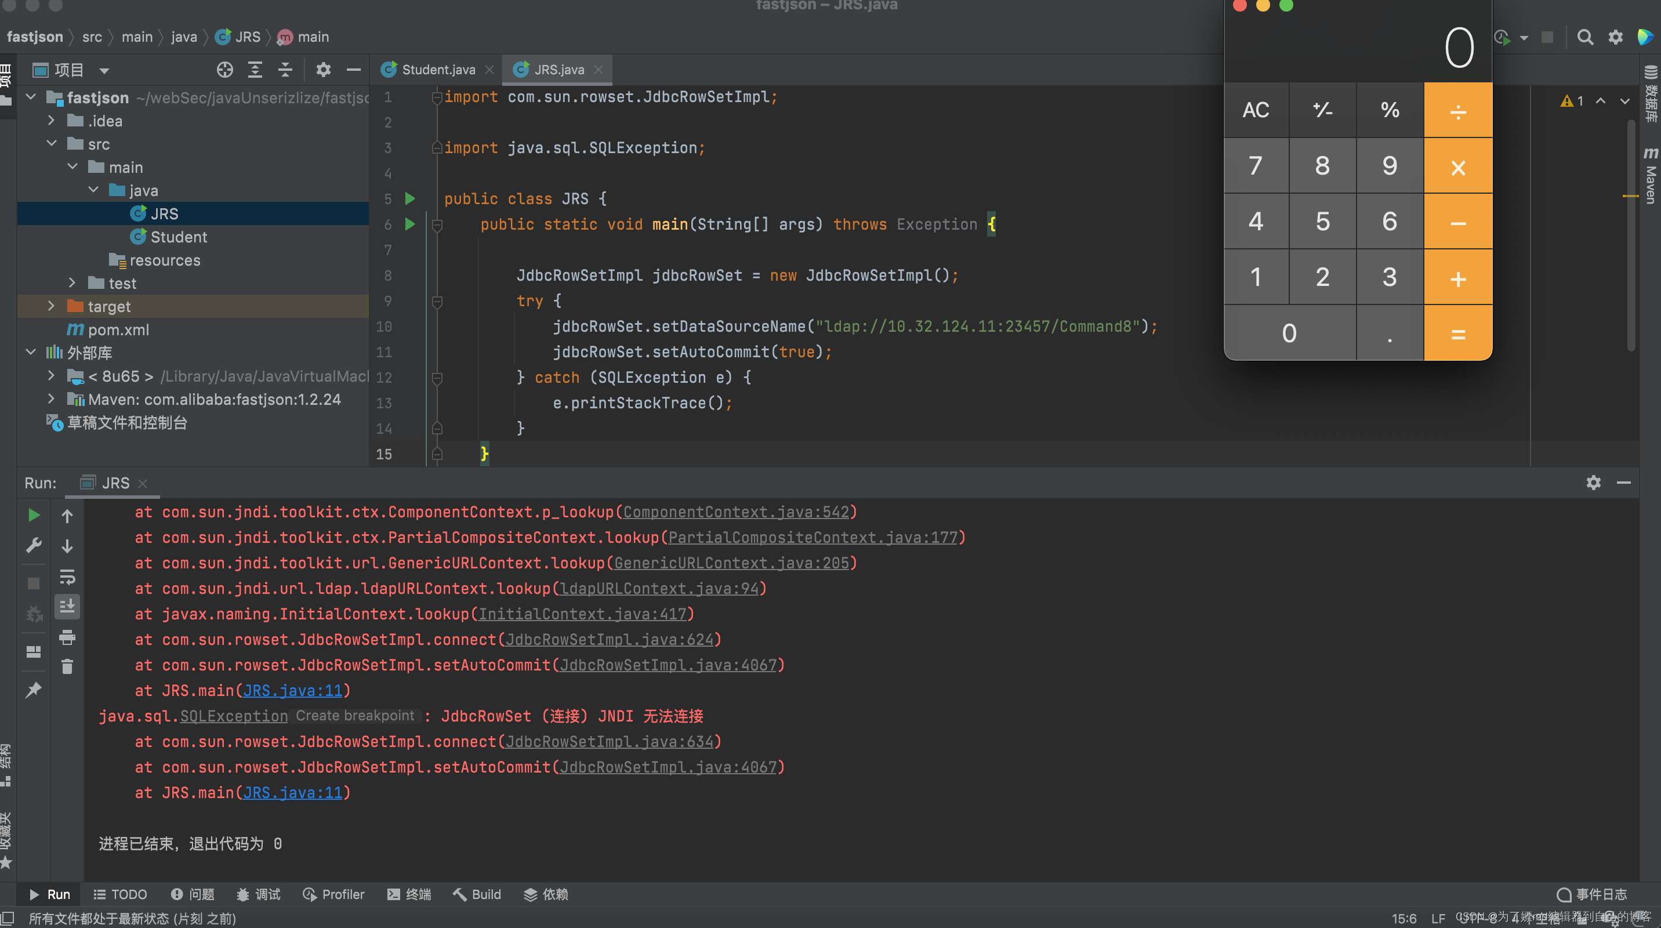
Task: Click the warning count indicator
Action: (1572, 101)
